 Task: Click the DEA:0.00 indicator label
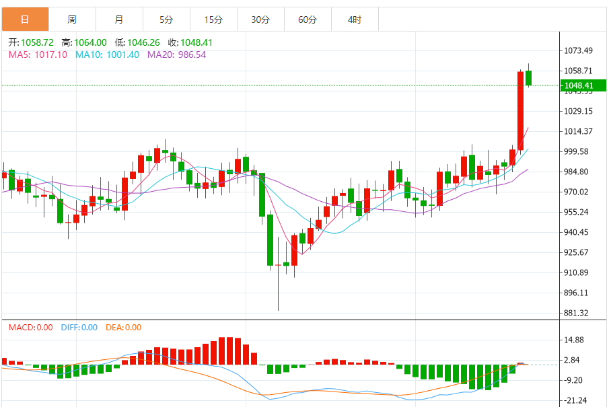pos(124,328)
